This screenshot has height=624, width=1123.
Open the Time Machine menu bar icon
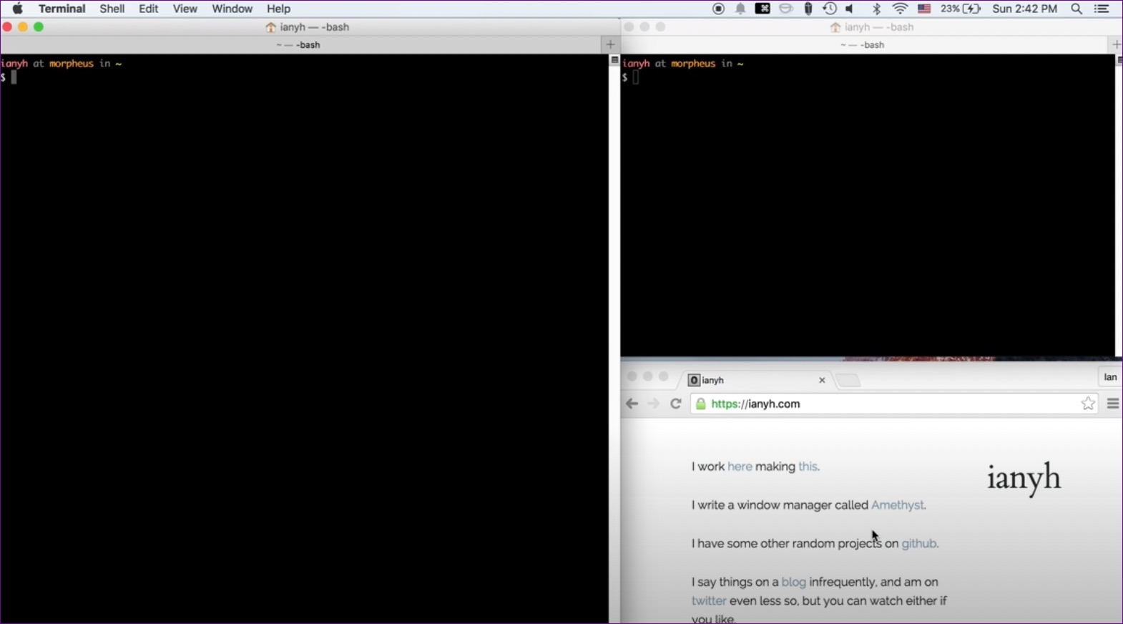(x=830, y=9)
